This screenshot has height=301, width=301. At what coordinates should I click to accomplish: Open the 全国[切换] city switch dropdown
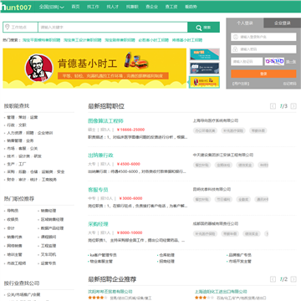pos(52,7)
